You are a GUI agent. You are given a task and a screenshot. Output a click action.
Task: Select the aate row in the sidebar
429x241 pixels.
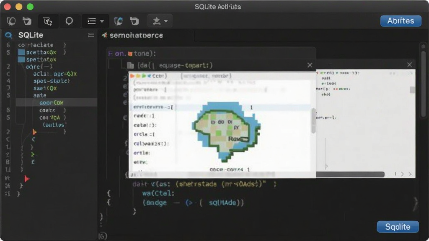pos(40,95)
